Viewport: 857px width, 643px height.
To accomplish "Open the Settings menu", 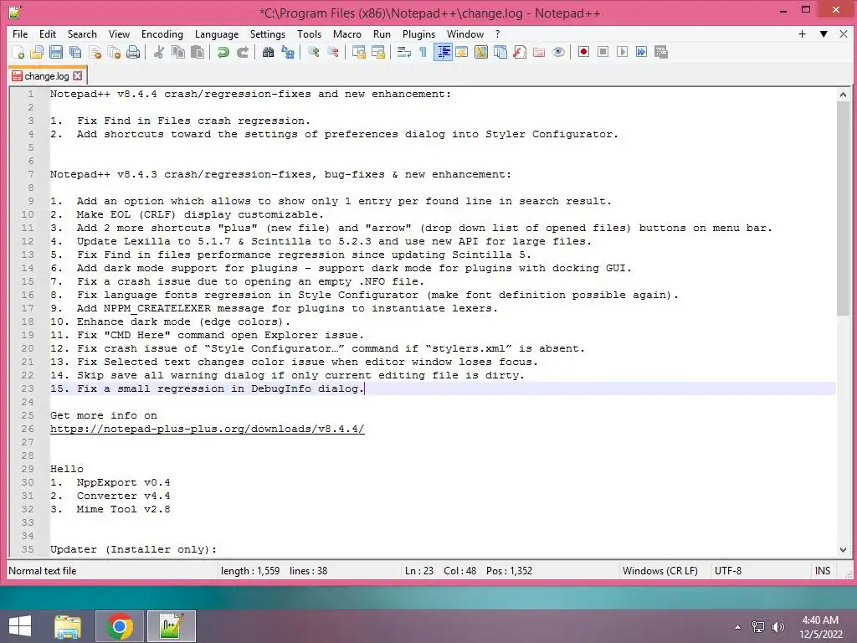I will point(268,33).
